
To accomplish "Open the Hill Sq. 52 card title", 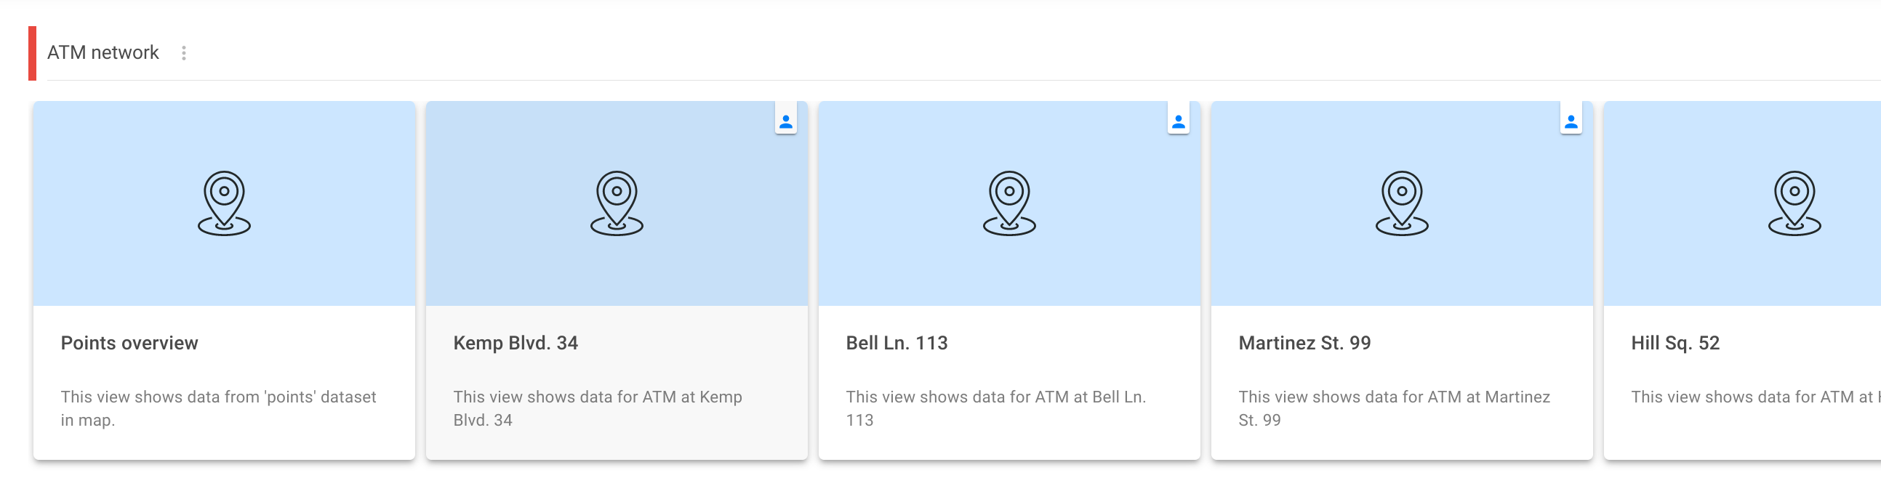I will 1675,343.
